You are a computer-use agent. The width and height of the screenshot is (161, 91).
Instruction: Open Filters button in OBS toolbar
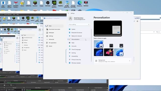tap(13, 85)
